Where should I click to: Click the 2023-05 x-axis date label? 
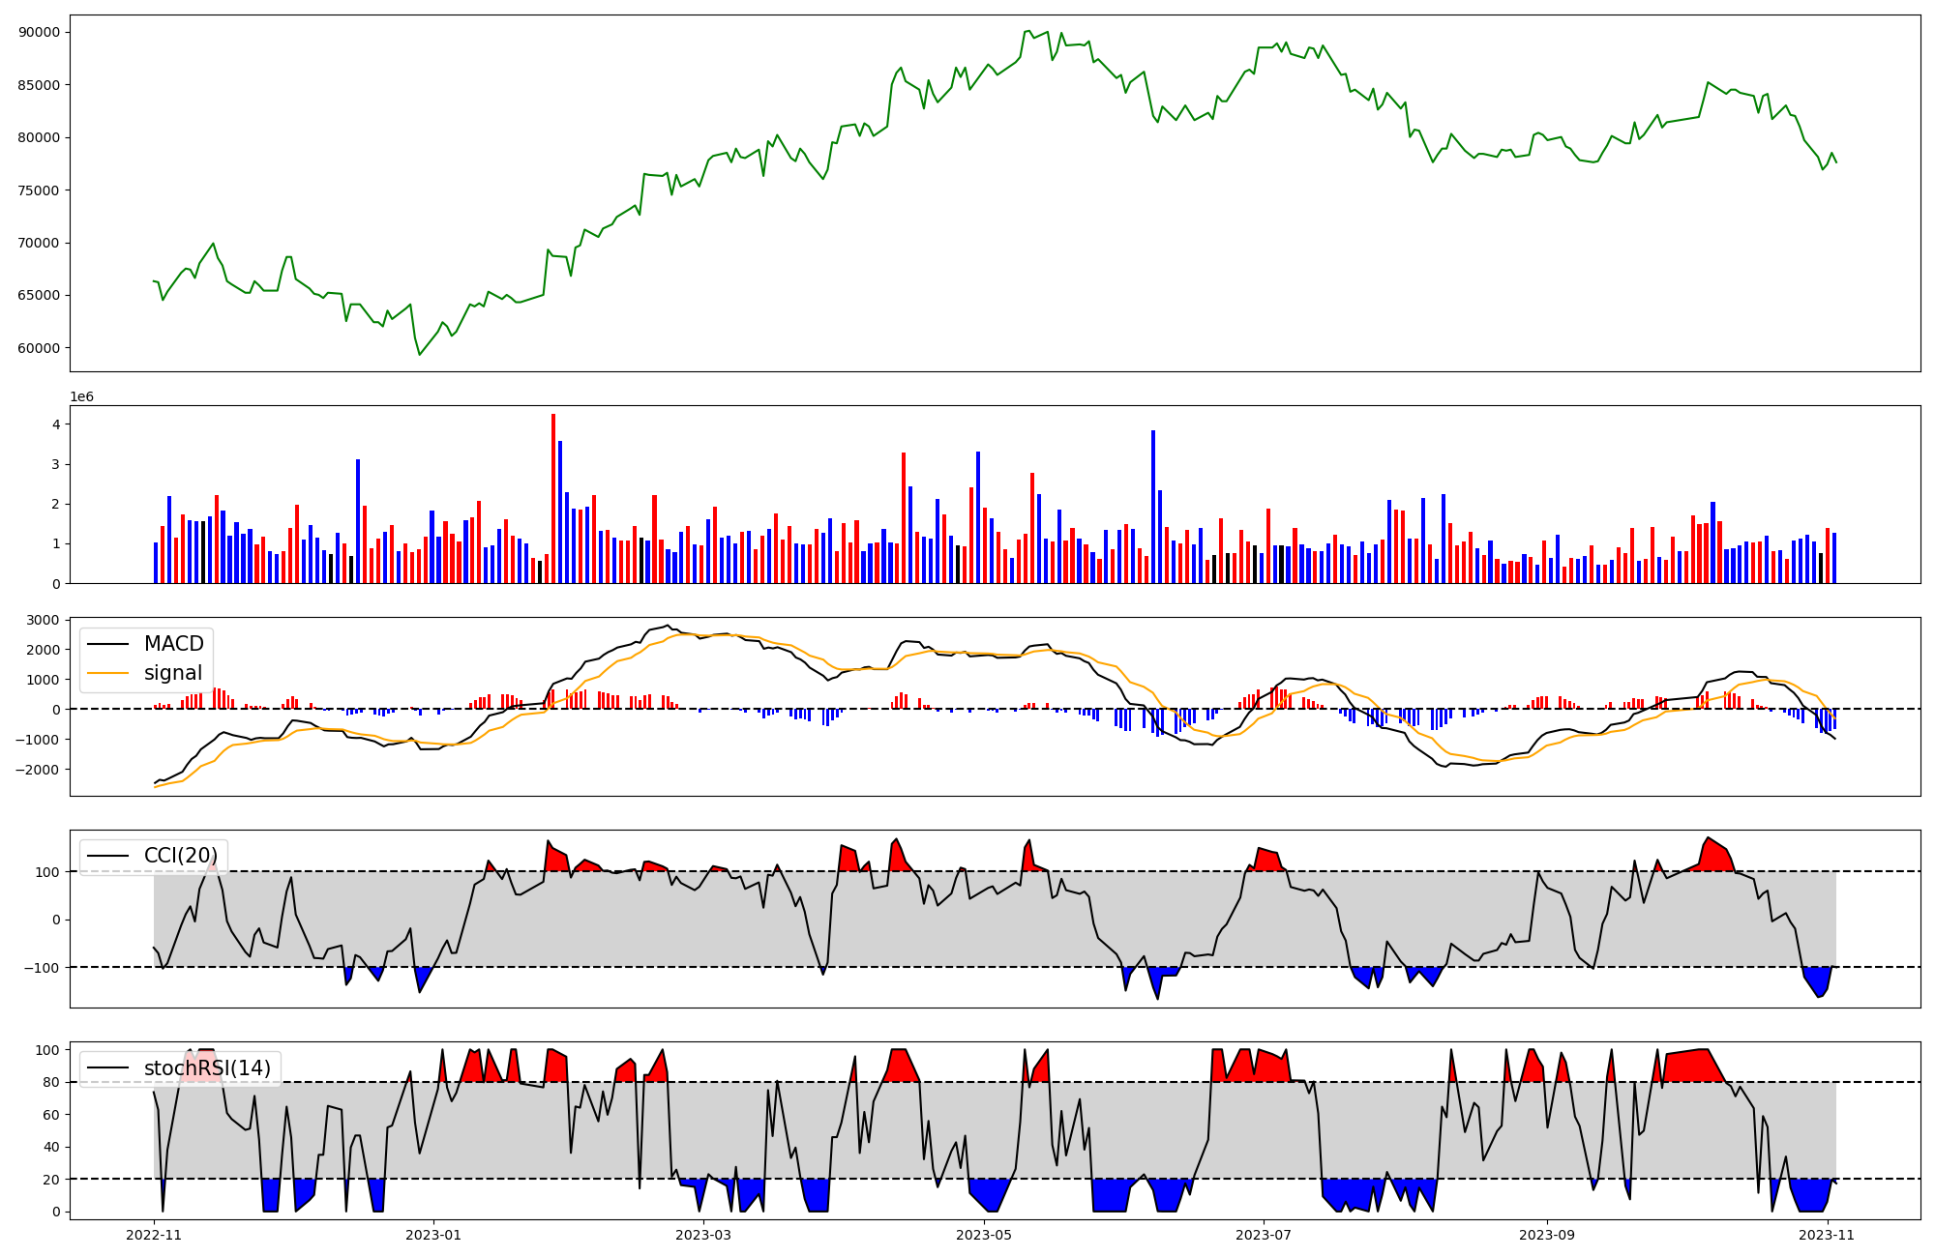coord(984,1235)
